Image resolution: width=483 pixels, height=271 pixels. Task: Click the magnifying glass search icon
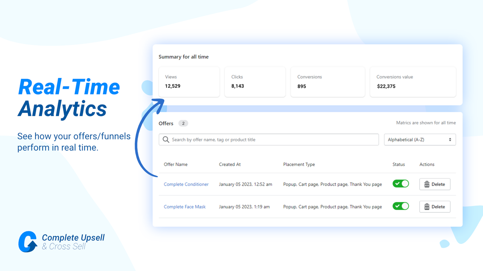click(x=166, y=139)
